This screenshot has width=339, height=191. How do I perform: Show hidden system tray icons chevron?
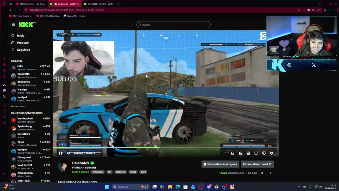pyautogui.click(x=299, y=187)
